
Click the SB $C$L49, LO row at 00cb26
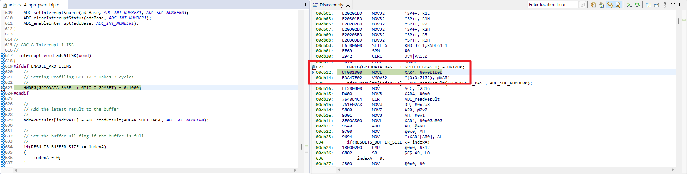point(373,153)
